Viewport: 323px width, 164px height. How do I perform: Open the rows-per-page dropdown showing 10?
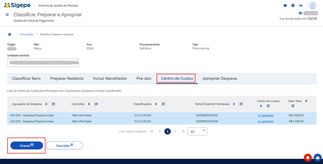197,131
